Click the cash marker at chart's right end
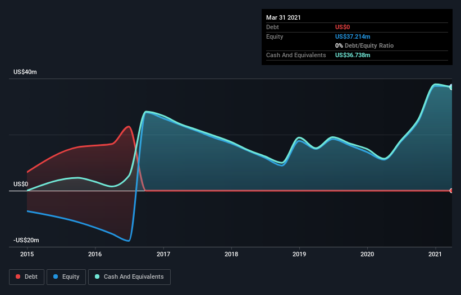The image size is (461, 295). (451, 87)
